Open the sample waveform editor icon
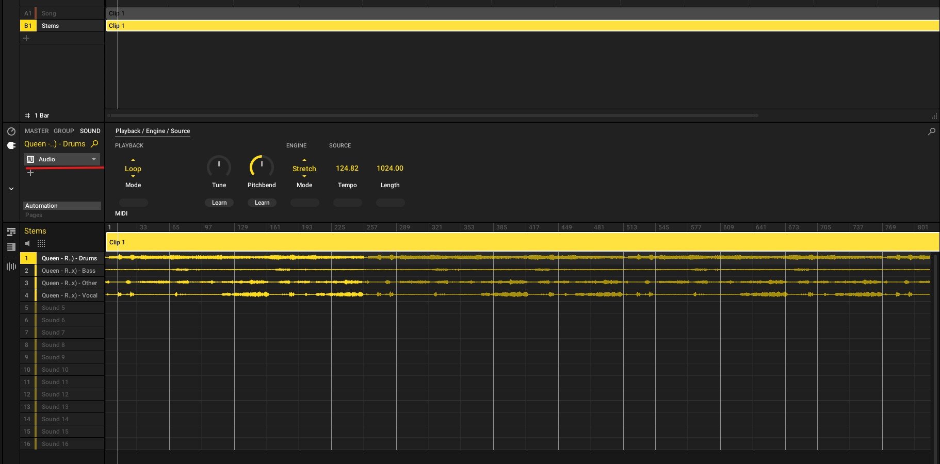 pyautogui.click(x=11, y=267)
